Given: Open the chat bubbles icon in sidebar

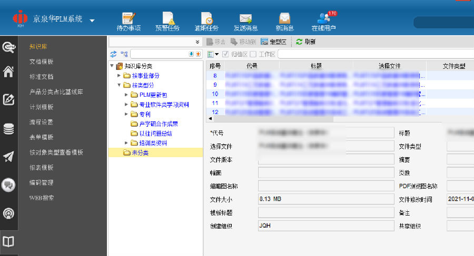Looking at the screenshot, I should click(x=8, y=185).
